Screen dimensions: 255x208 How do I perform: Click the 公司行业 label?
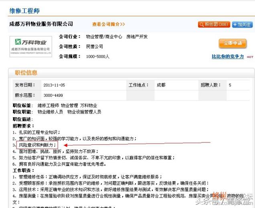click(70, 37)
